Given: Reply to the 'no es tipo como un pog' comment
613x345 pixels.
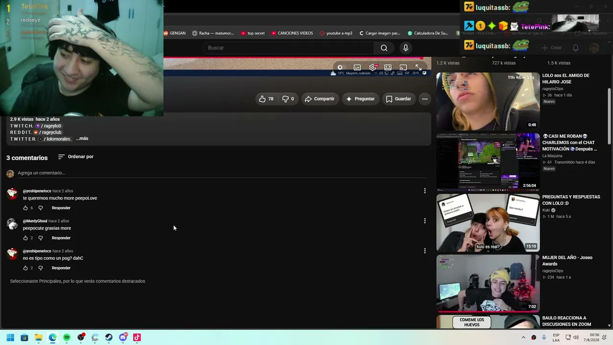Looking at the screenshot, I should click(61, 268).
